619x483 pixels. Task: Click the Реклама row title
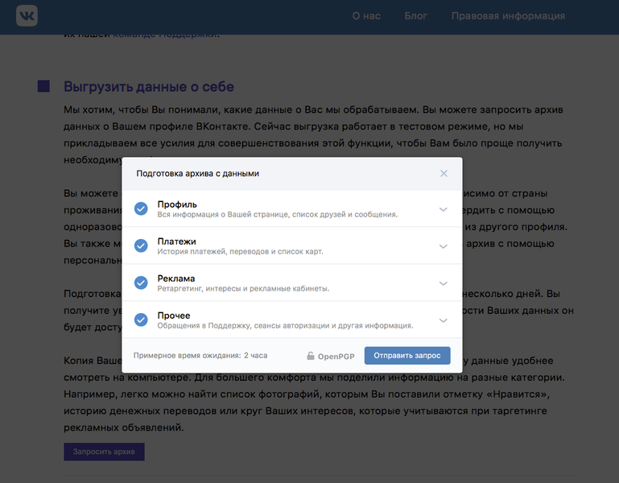tap(176, 279)
